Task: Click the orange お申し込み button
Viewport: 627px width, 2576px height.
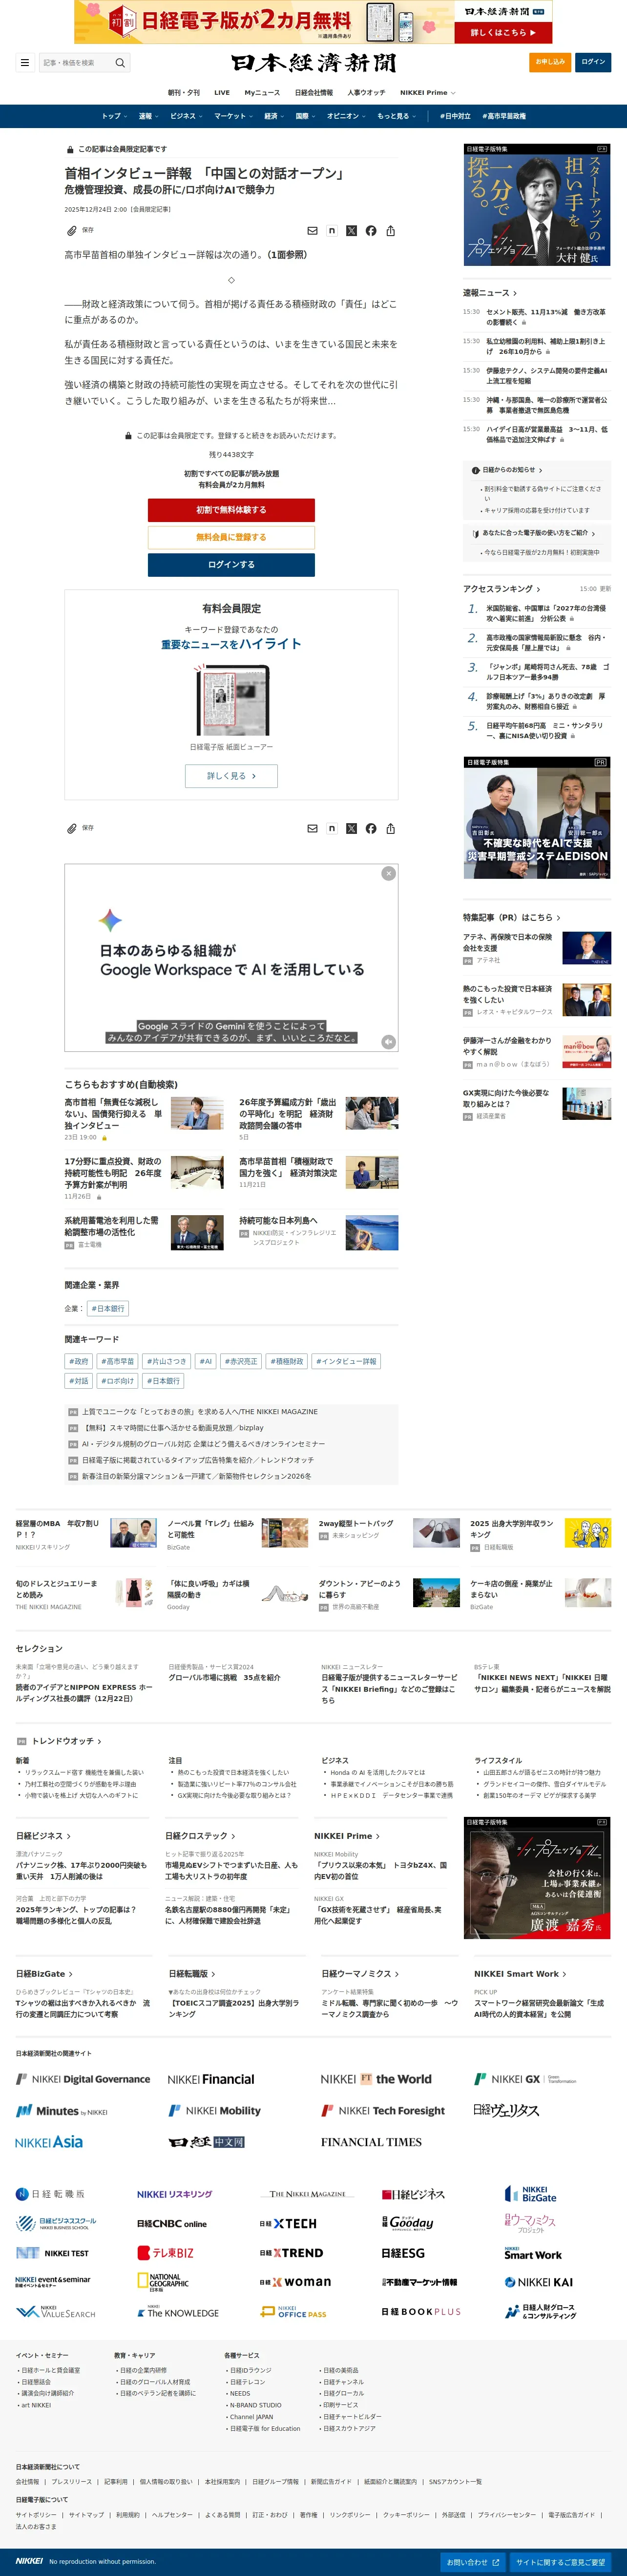Action: click(550, 62)
